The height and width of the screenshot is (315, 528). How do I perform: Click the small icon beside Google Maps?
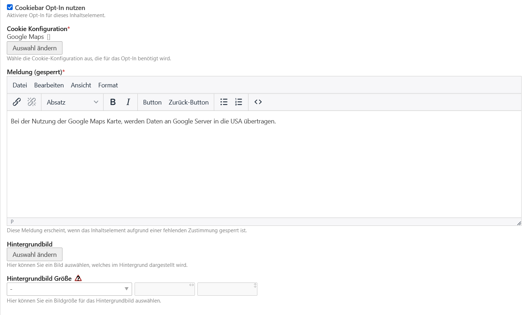click(49, 37)
